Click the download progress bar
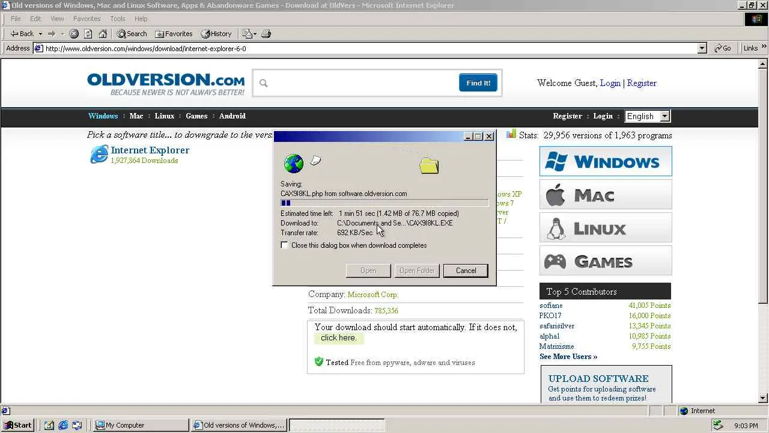This screenshot has width=769, height=433. click(x=384, y=203)
